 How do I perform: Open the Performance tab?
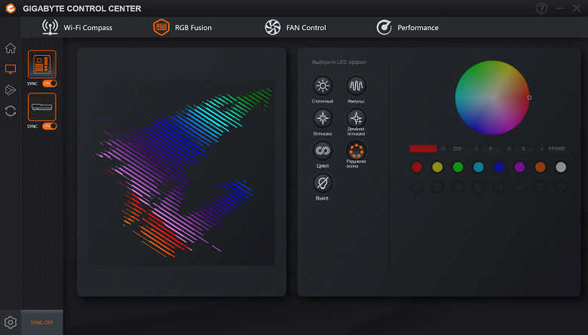click(408, 27)
